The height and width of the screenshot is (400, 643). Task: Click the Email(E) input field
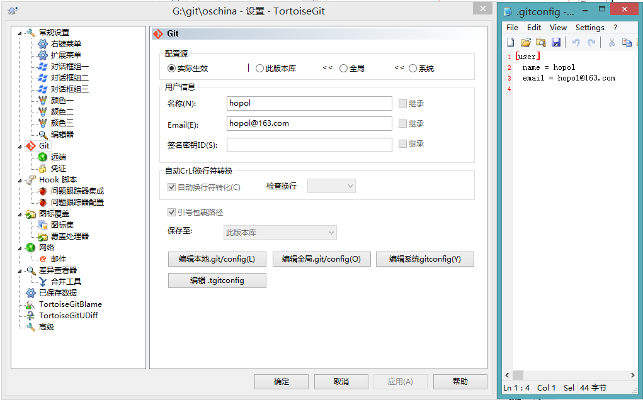pos(309,123)
